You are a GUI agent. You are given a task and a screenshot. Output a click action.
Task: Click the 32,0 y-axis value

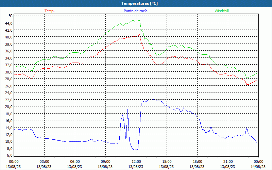coord(9,65)
